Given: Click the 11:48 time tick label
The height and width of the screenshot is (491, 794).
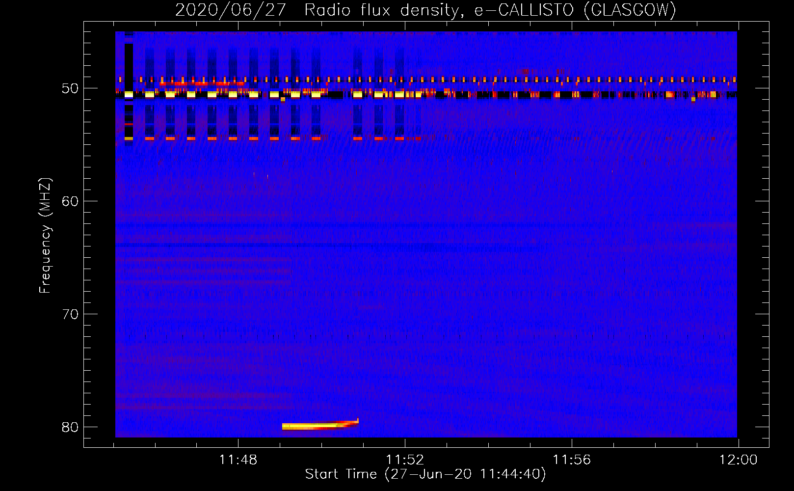Looking at the screenshot, I should coord(238,460).
